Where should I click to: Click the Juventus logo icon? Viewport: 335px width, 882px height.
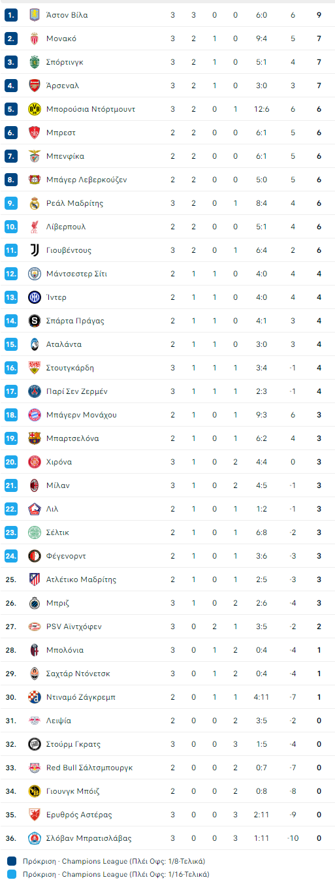35,250
